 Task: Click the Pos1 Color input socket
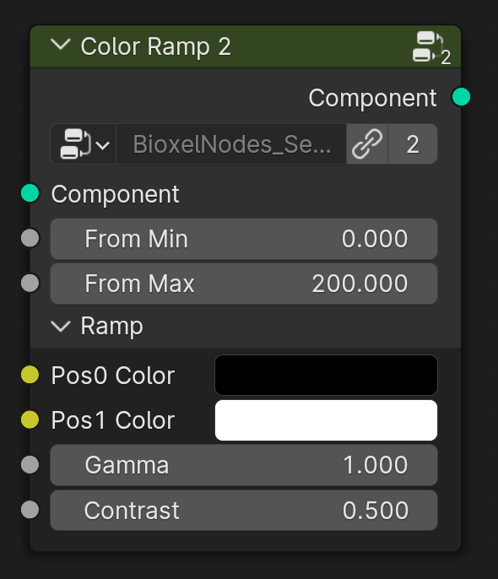[30, 419]
